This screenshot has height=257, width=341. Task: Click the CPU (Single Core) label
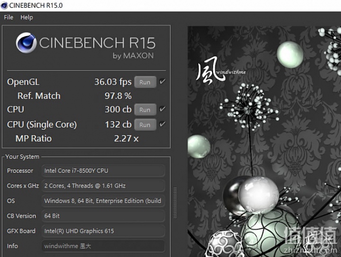42,125
